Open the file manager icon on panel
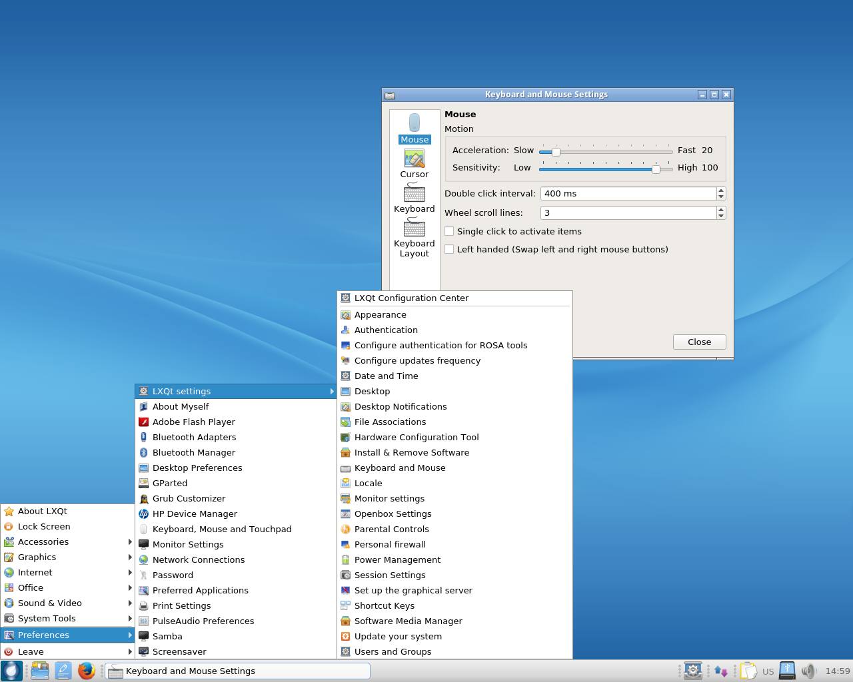The image size is (853, 682). click(x=40, y=671)
